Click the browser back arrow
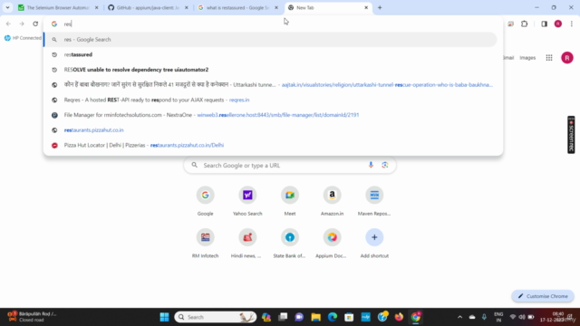The width and height of the screenshot is (580, 326). (x=8, y=24)
